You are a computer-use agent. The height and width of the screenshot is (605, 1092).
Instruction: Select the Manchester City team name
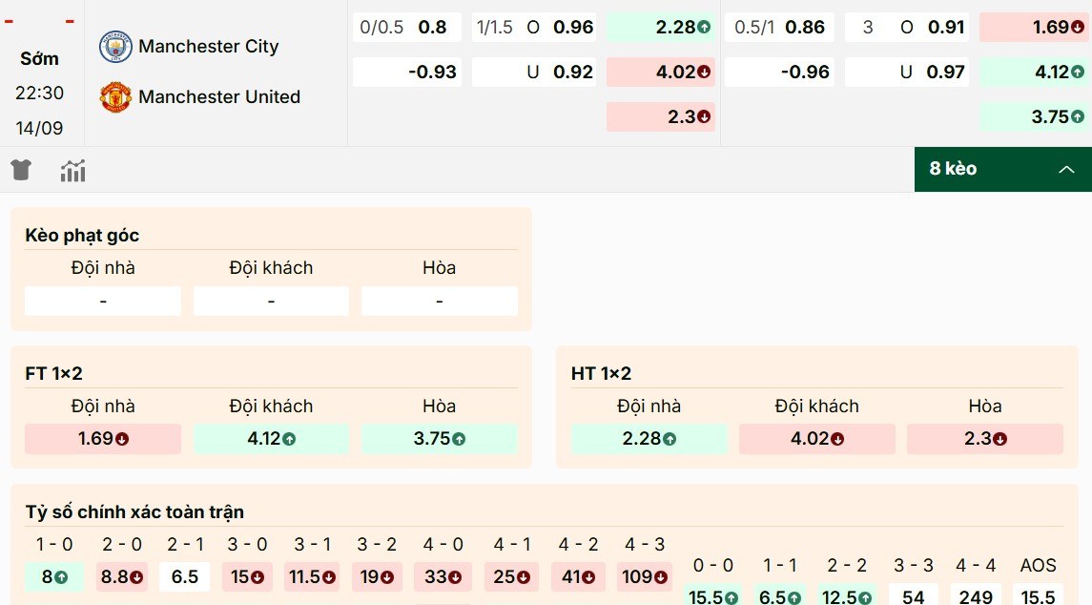click(210, 47)
